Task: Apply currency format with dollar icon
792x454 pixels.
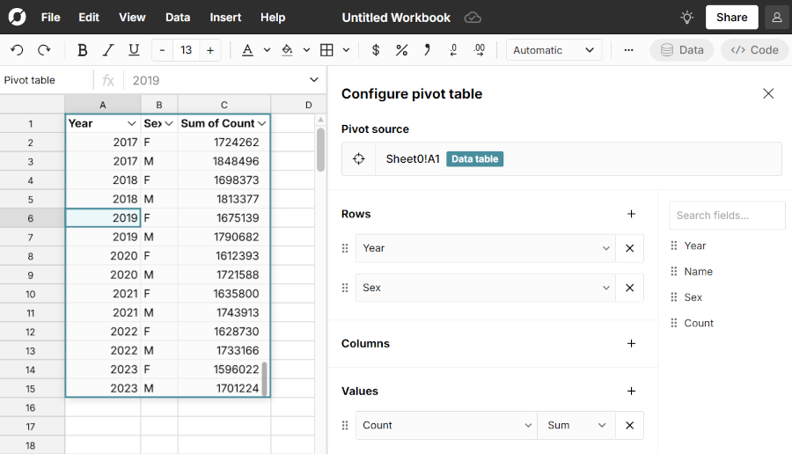Action: (376, 50)
